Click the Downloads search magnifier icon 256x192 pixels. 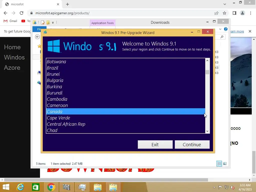[222, 37]
